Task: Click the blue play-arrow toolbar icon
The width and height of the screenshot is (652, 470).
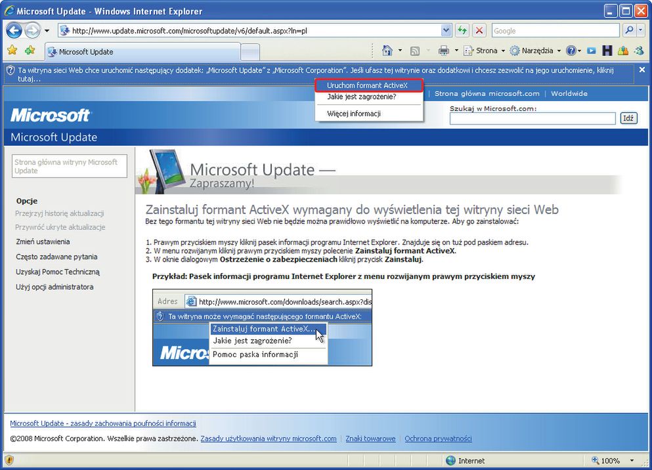Action: [x=592, y=51]
